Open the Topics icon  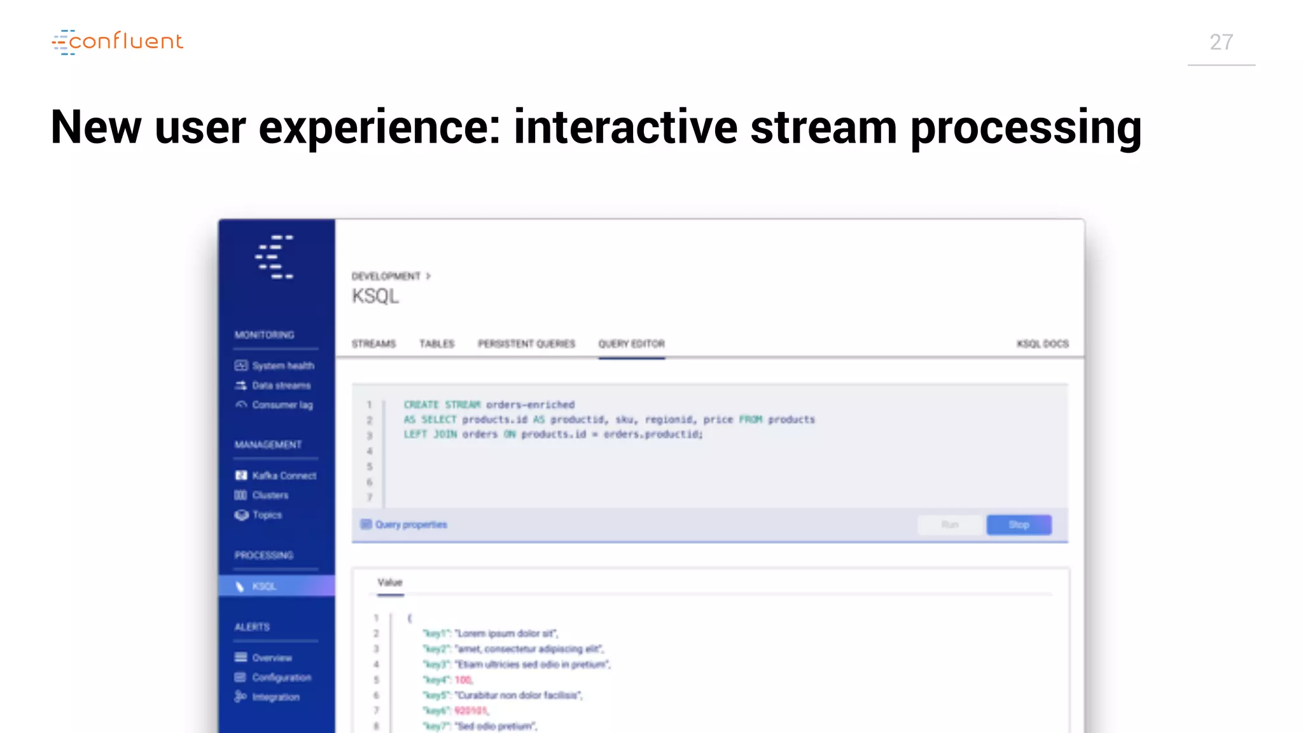click(x=241, y=515)
